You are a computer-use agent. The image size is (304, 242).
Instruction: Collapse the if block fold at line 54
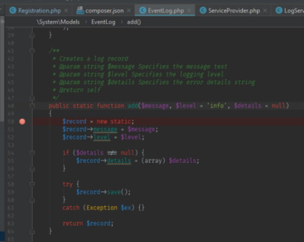[32, 153]
